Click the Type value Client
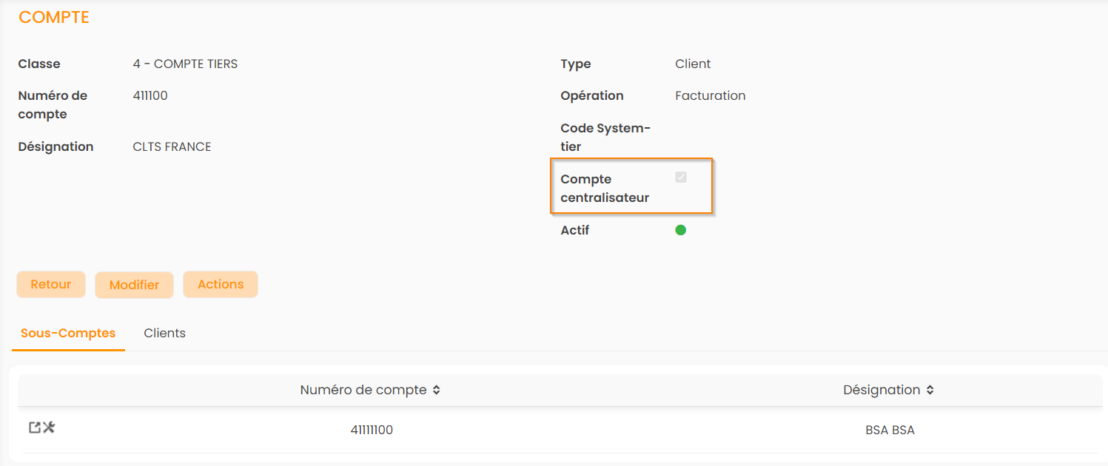The width and height of the screenshot is (1108, 466). [693, 64]
